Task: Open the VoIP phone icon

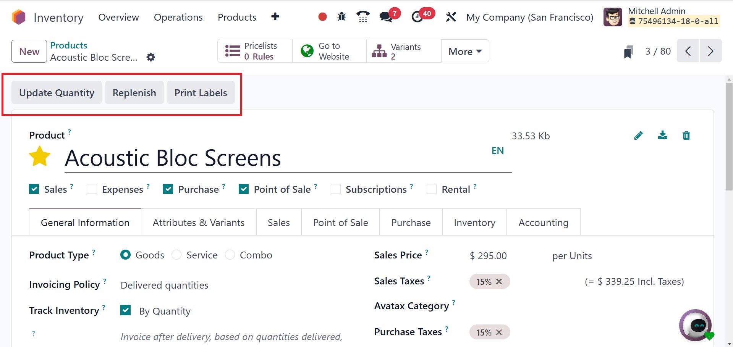Action: [363, 17]
